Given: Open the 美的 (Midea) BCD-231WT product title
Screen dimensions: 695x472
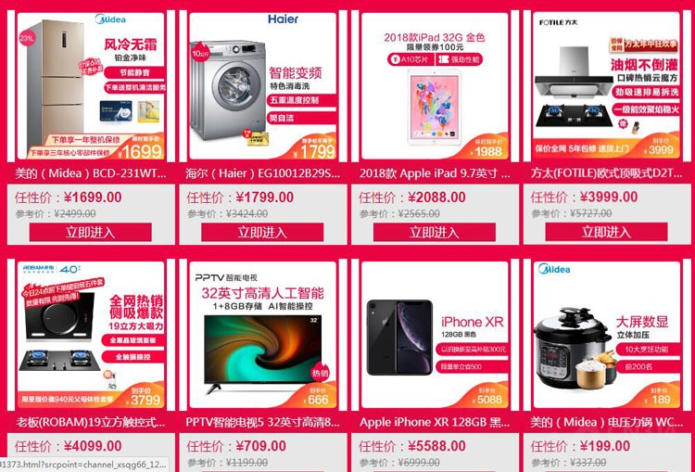Looking at the screenshot, I should click(x=91, y=173).
